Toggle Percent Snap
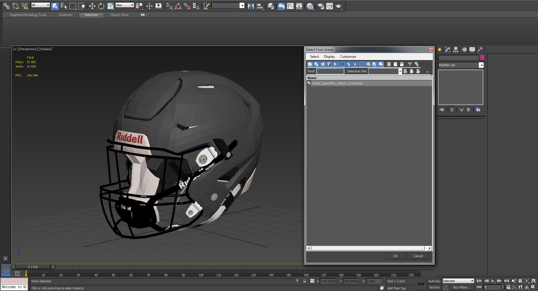Screen dimensions: 538x291 point(187,6)
